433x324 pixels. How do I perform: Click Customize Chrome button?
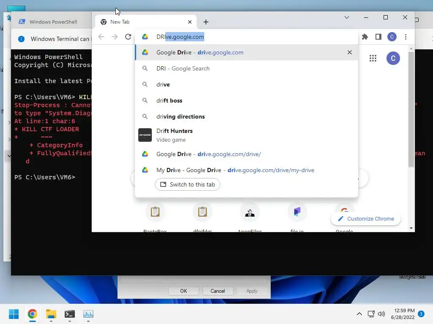click(366, 219)
